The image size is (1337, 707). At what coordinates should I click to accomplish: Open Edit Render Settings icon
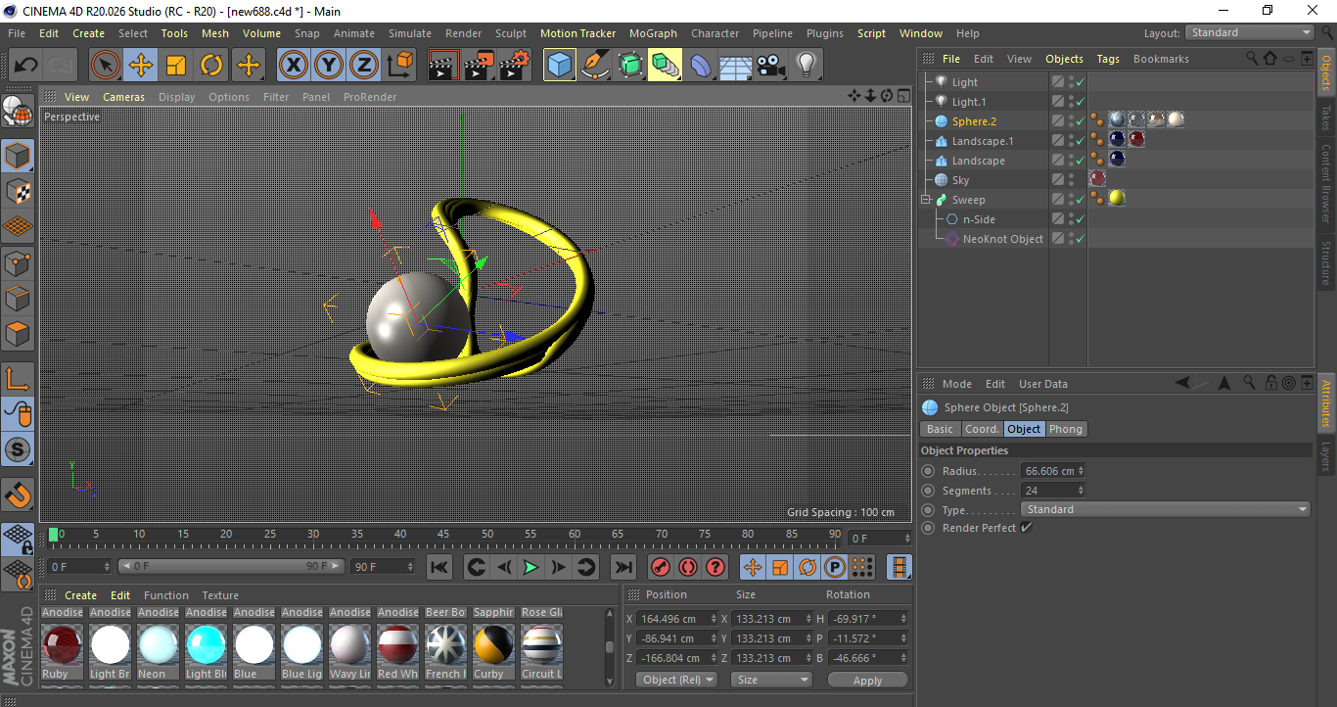tap(515, 66)
